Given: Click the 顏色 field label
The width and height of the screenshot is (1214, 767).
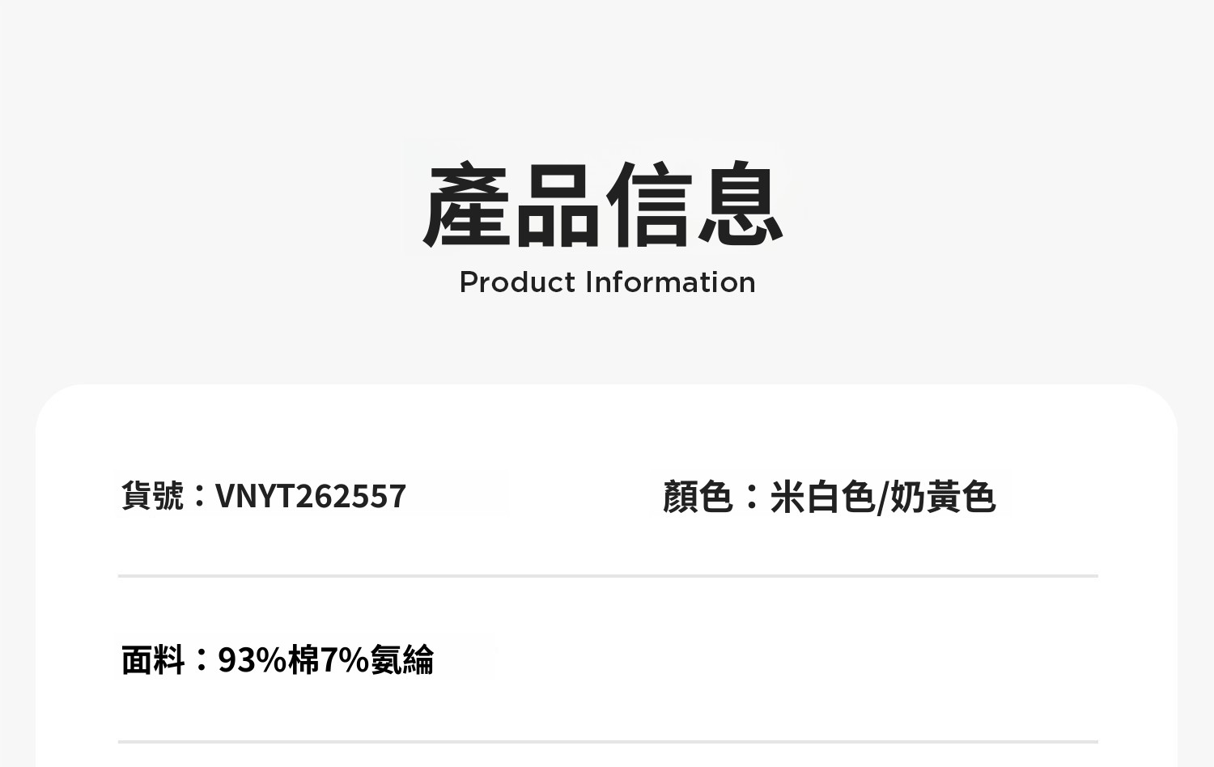Looking at the screenshot, I should pyautogui.click(x=697, y=496).
